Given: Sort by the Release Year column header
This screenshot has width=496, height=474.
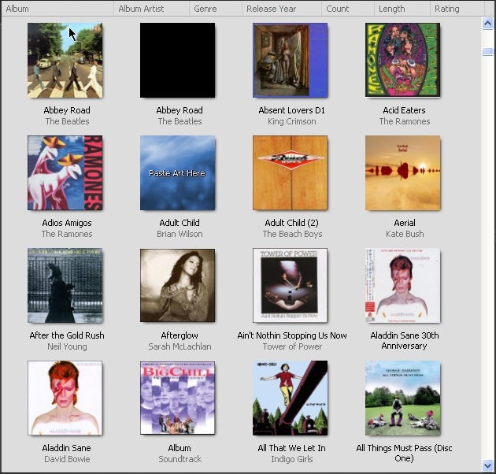Looking at the screenshot, I should (x=282, y=9).
